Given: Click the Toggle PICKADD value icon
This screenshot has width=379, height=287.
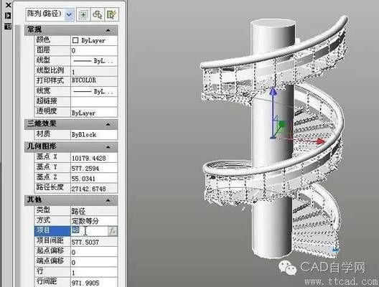Looking at the screenshot, I should [83, 14].
